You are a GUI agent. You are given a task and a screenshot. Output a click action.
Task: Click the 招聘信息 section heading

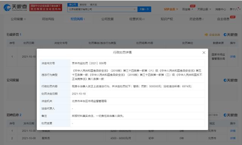(x=14, y=115)
